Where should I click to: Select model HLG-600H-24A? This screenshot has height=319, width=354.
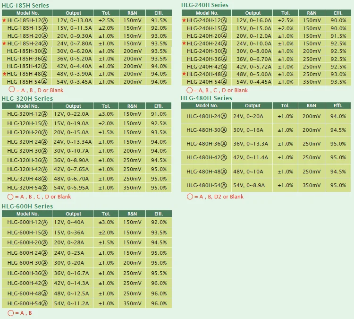[27, 253]
